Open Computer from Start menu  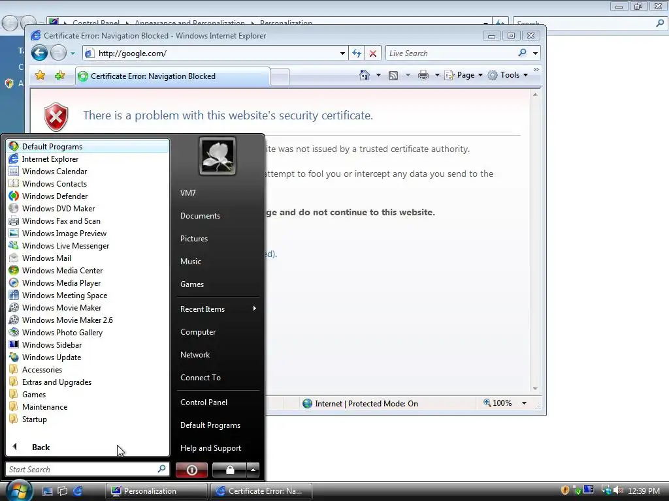pyautogui.click(x=198, y=332)
